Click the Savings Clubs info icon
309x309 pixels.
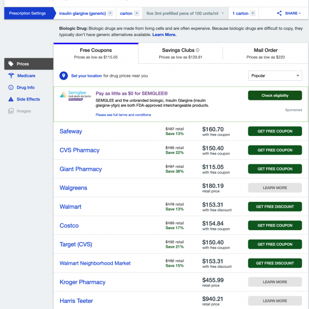(x=198, y=50)
